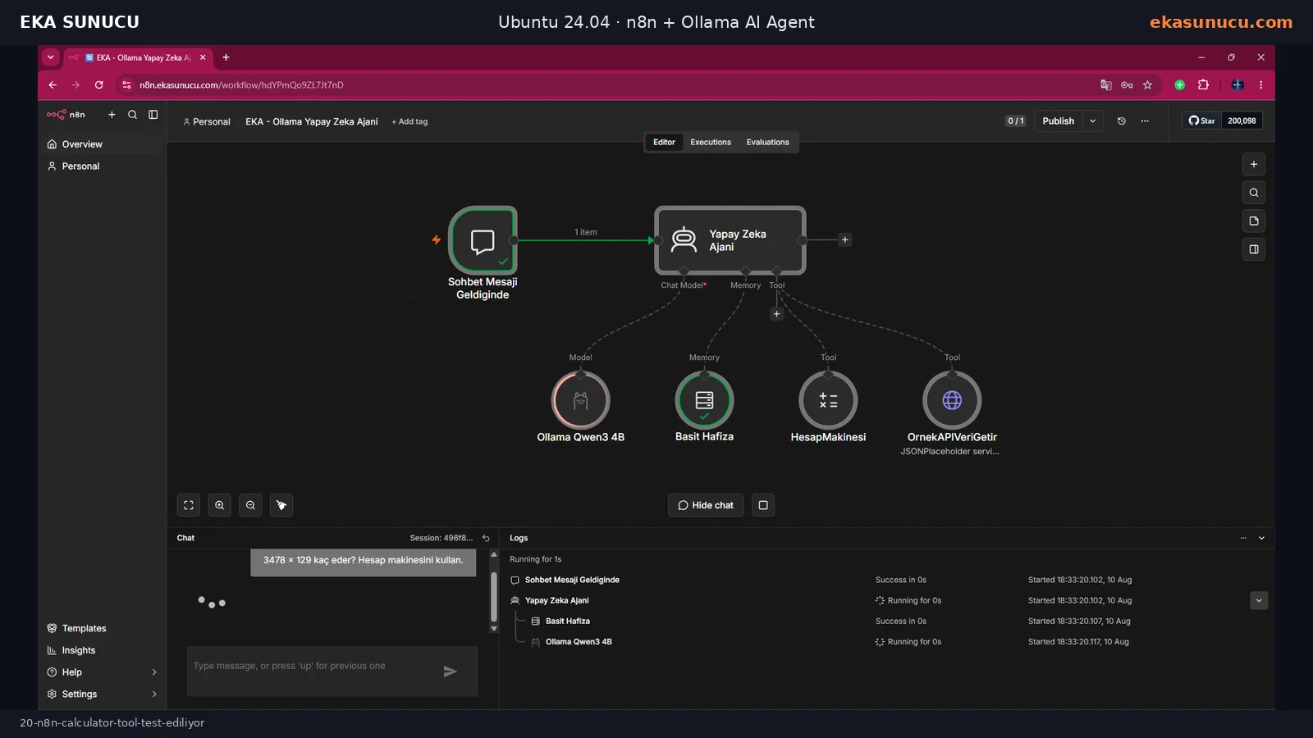Switch to the Editor tab

[x=664, y=143]
